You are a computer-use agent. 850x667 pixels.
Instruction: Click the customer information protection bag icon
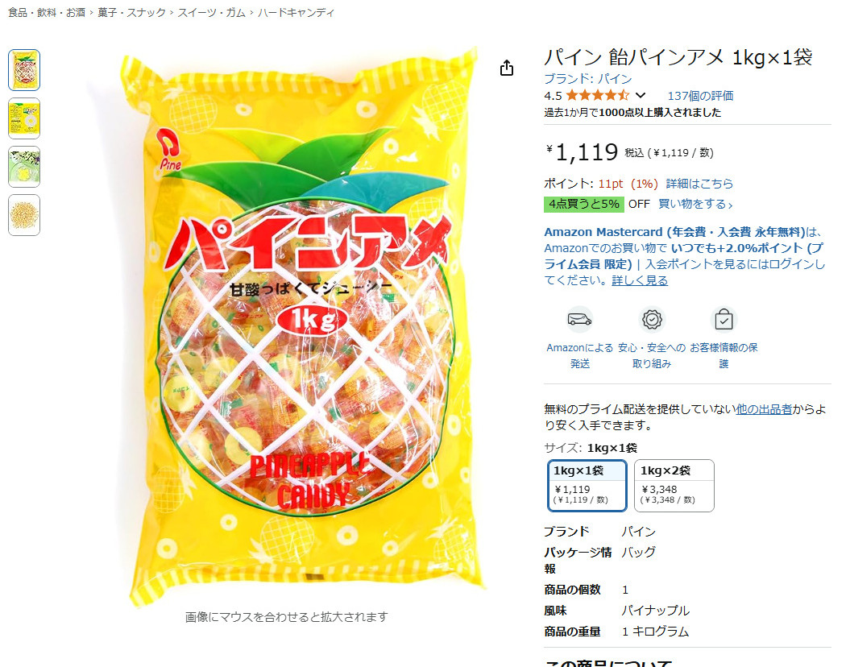tap(724, 319)
